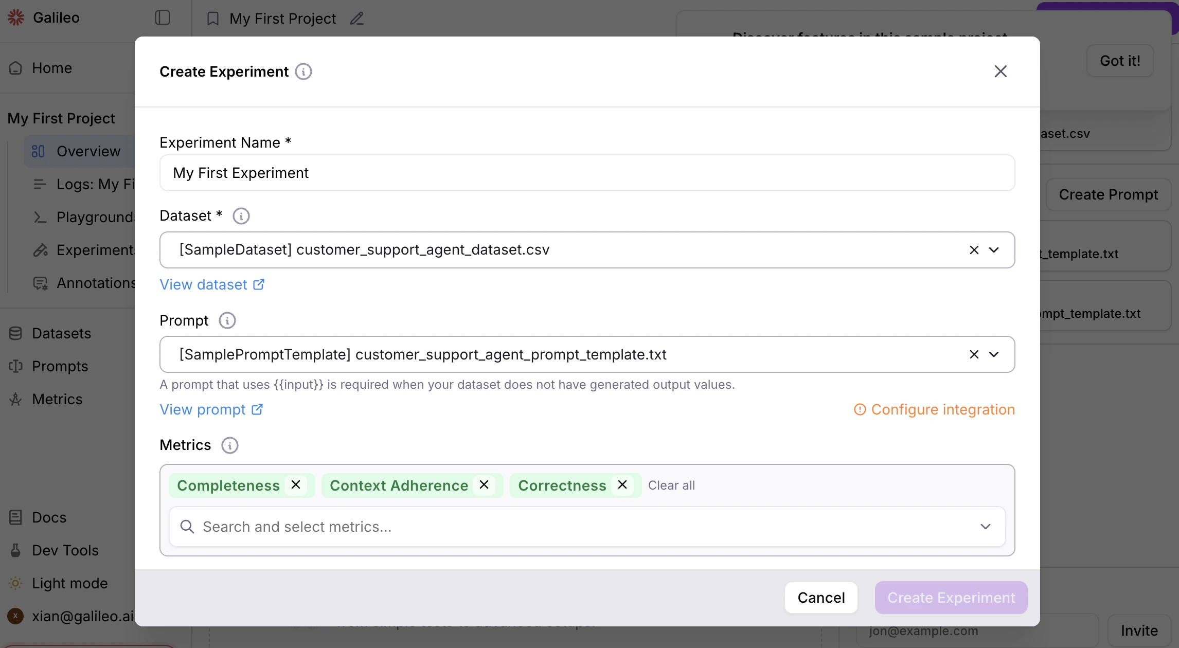1179x648 pixels.
Task: Open the Datasets sidebar section
Action: point(62,333)
